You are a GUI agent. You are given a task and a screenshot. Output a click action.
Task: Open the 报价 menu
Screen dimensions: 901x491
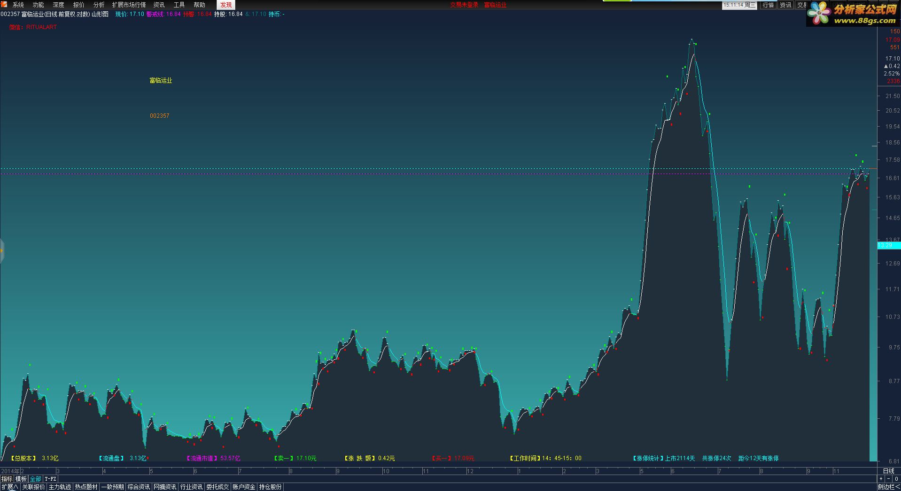click(x=78, y=5)
